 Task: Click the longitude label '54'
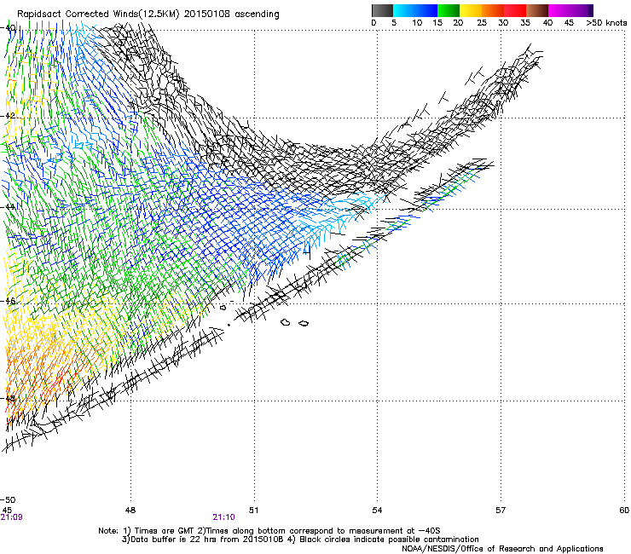pos(377,511)
